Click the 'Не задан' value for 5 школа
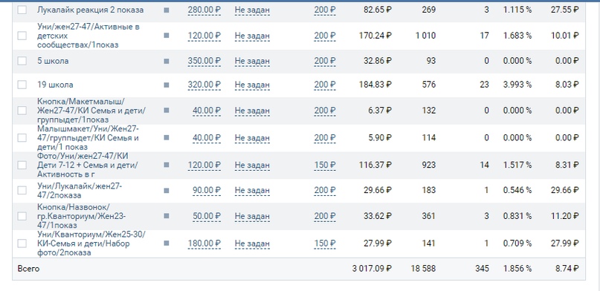600x291 pixels. tap(252, 61)
